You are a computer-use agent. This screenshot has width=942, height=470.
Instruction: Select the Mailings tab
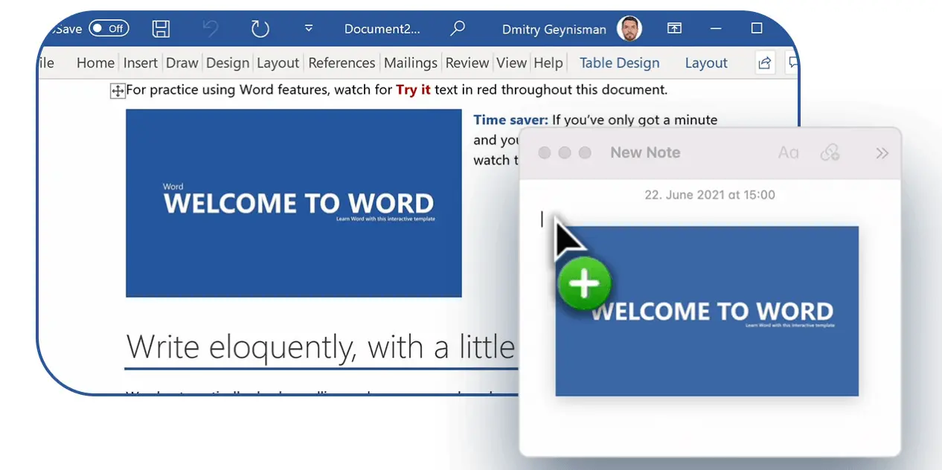(411, 63)
